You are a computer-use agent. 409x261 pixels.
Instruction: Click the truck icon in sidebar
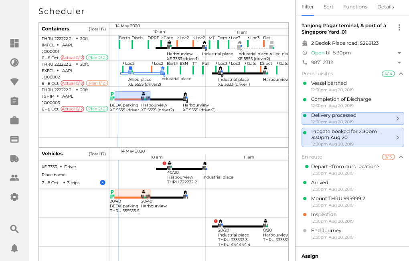click(14, 159)
